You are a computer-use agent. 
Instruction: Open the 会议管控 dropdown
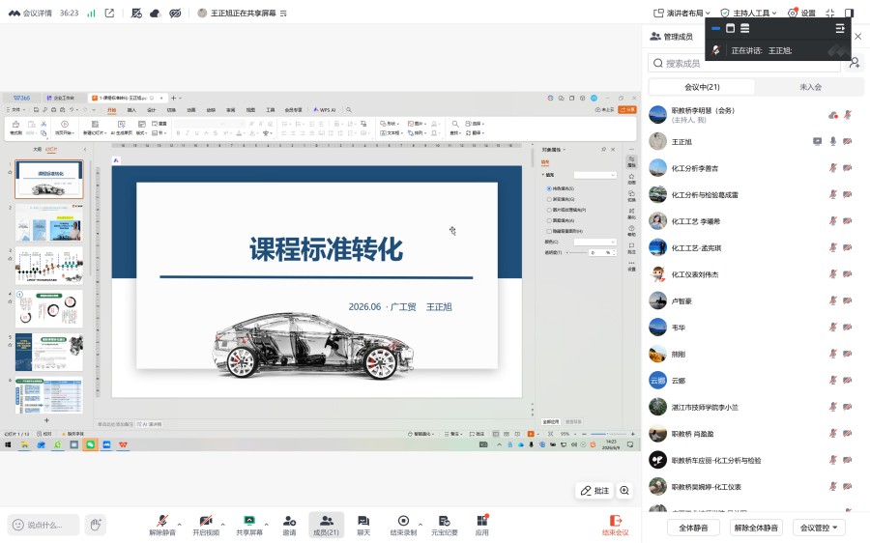tap(819, 528)
